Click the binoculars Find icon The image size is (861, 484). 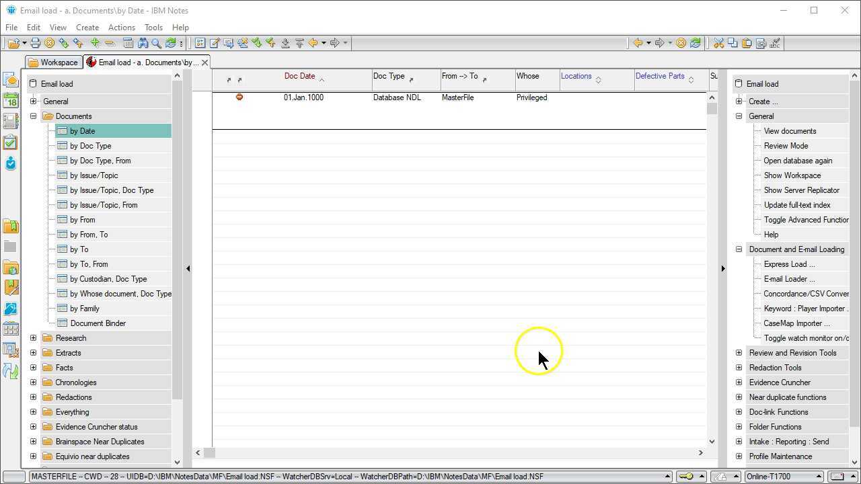click(143, 43)
